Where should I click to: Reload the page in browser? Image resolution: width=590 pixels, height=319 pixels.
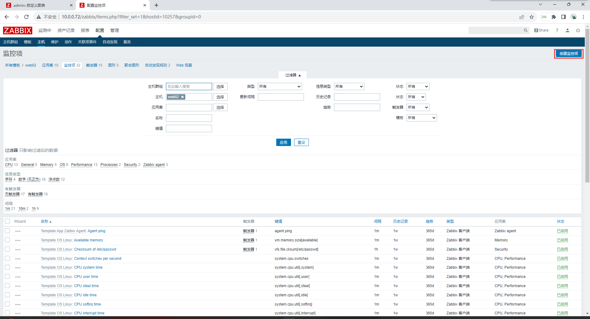click(26, 17)
